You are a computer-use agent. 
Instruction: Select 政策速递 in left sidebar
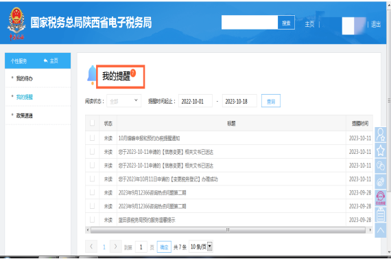[25, 115]
